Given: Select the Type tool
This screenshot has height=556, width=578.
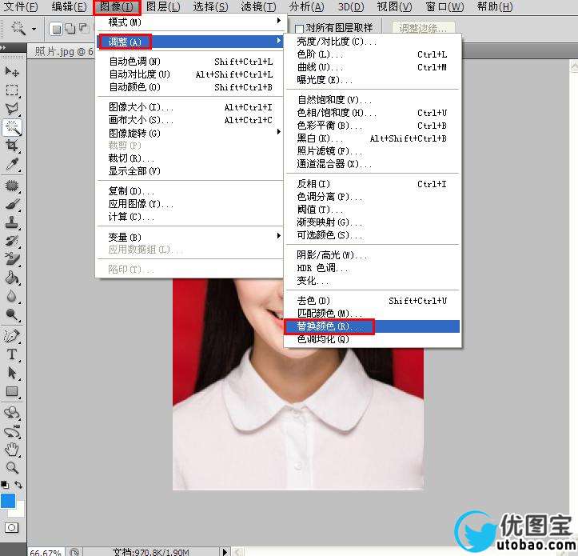Looking at the screenshot, I should [12, 354].
